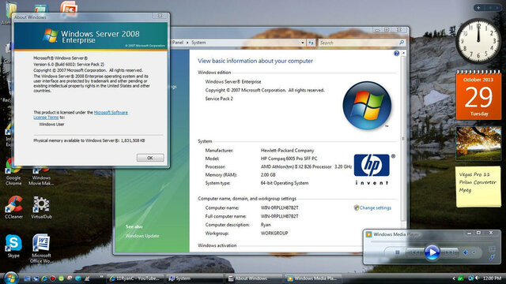This screenshot has width=506, height=284.
Task: Open CCleaner desktop icon
Action: 13,207
